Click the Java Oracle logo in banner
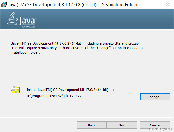Image resolution: width=174 pixels, height=132 pixels. point(22,19)
